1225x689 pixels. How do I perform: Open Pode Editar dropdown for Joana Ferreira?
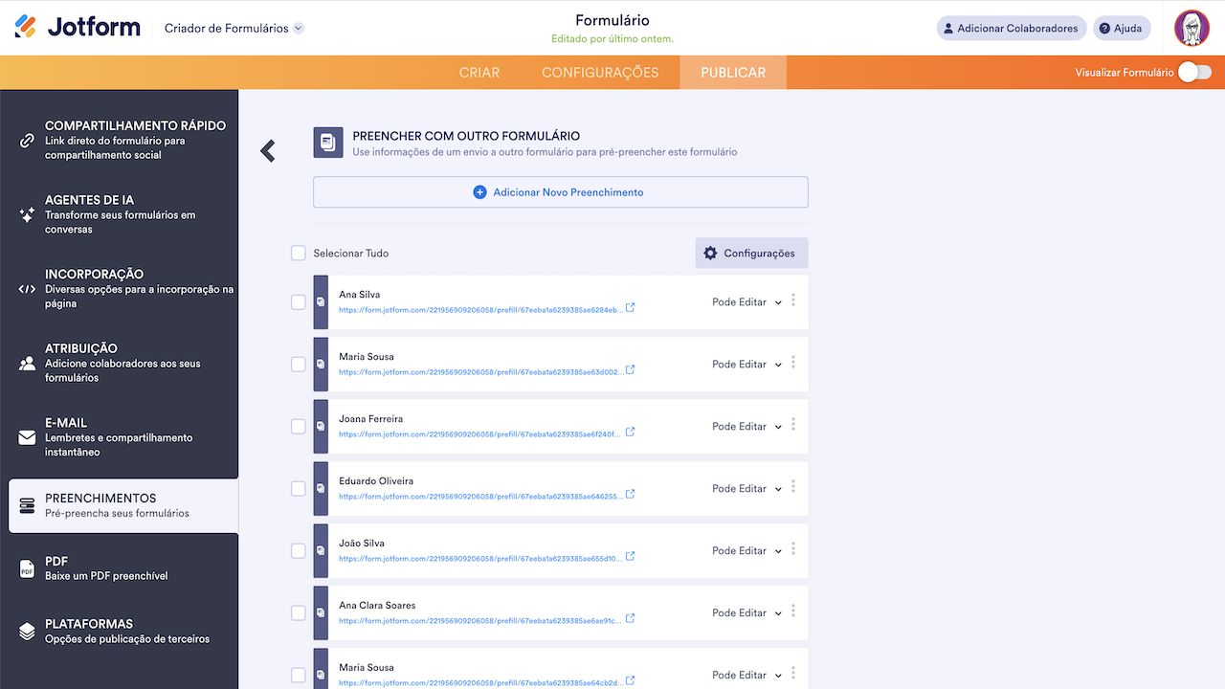pyautogui.click(x=747, y=427)
